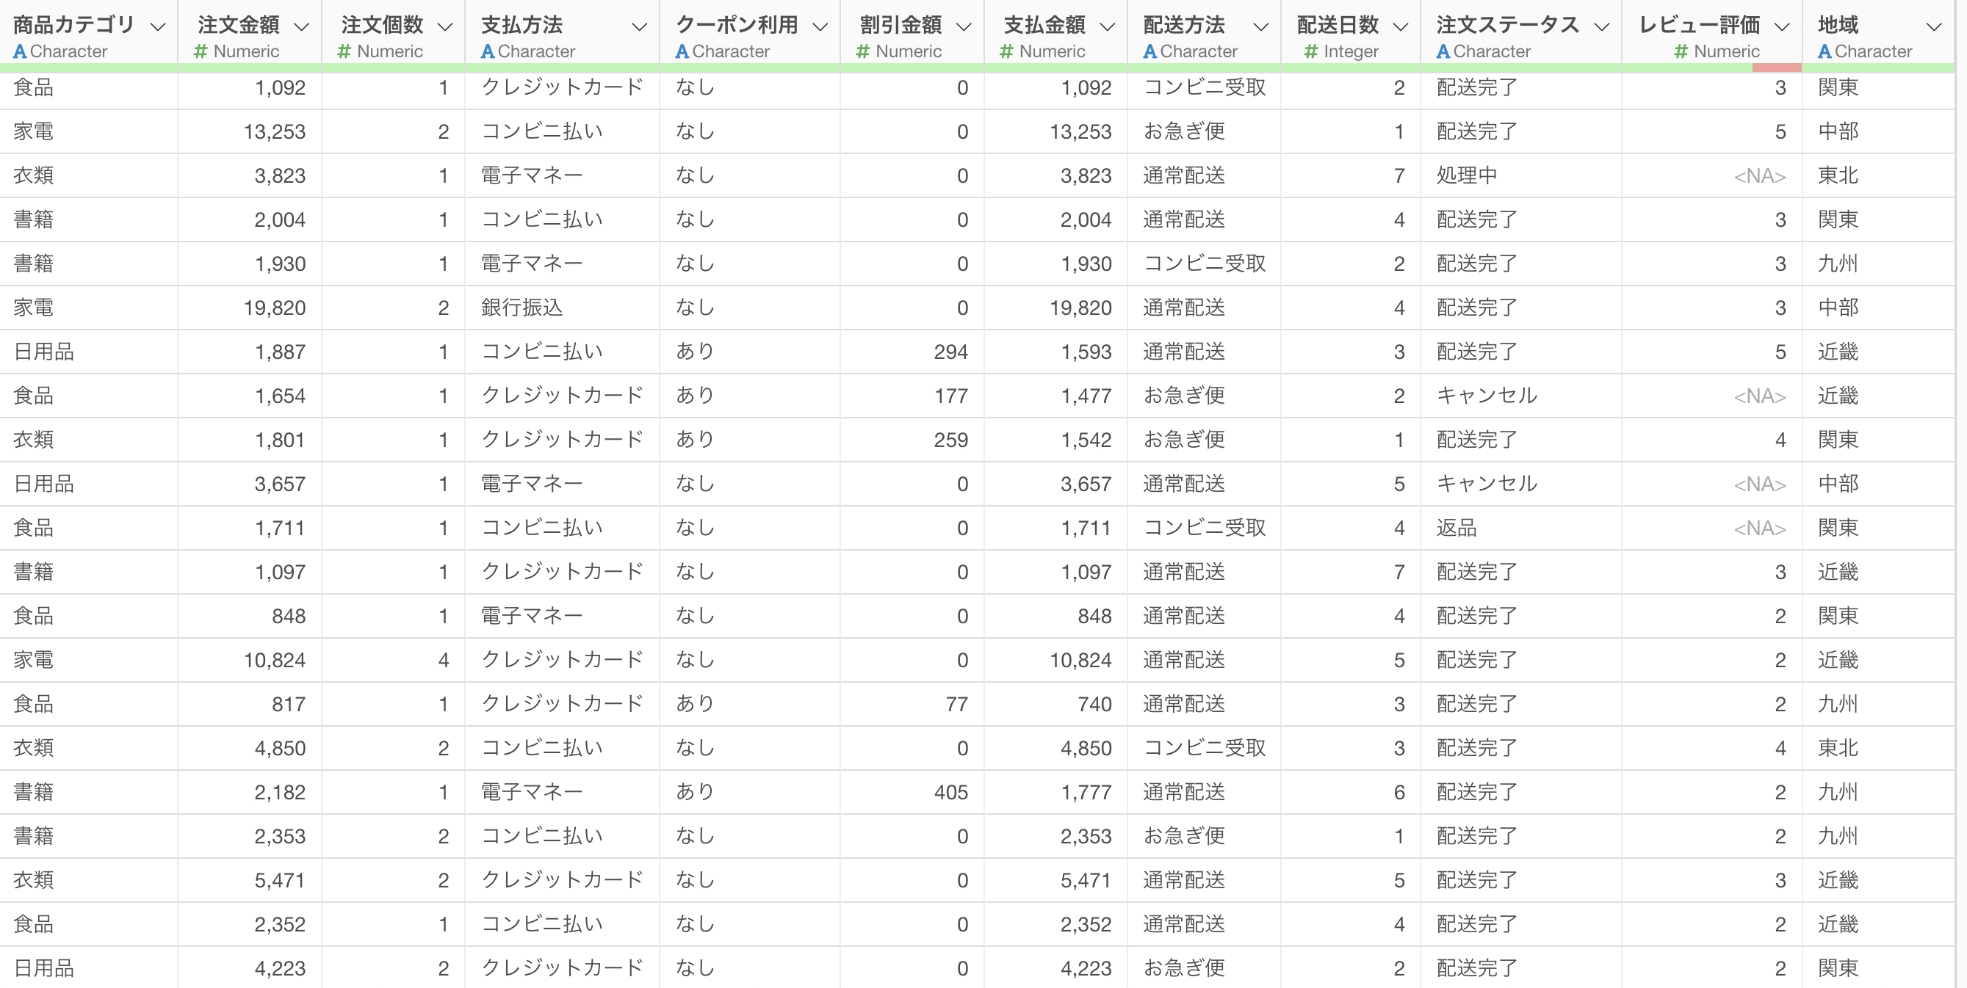Click the 銀行振込 payment method cell
The width and height of the screenshot is (1967, 988).
pos(521,308)
